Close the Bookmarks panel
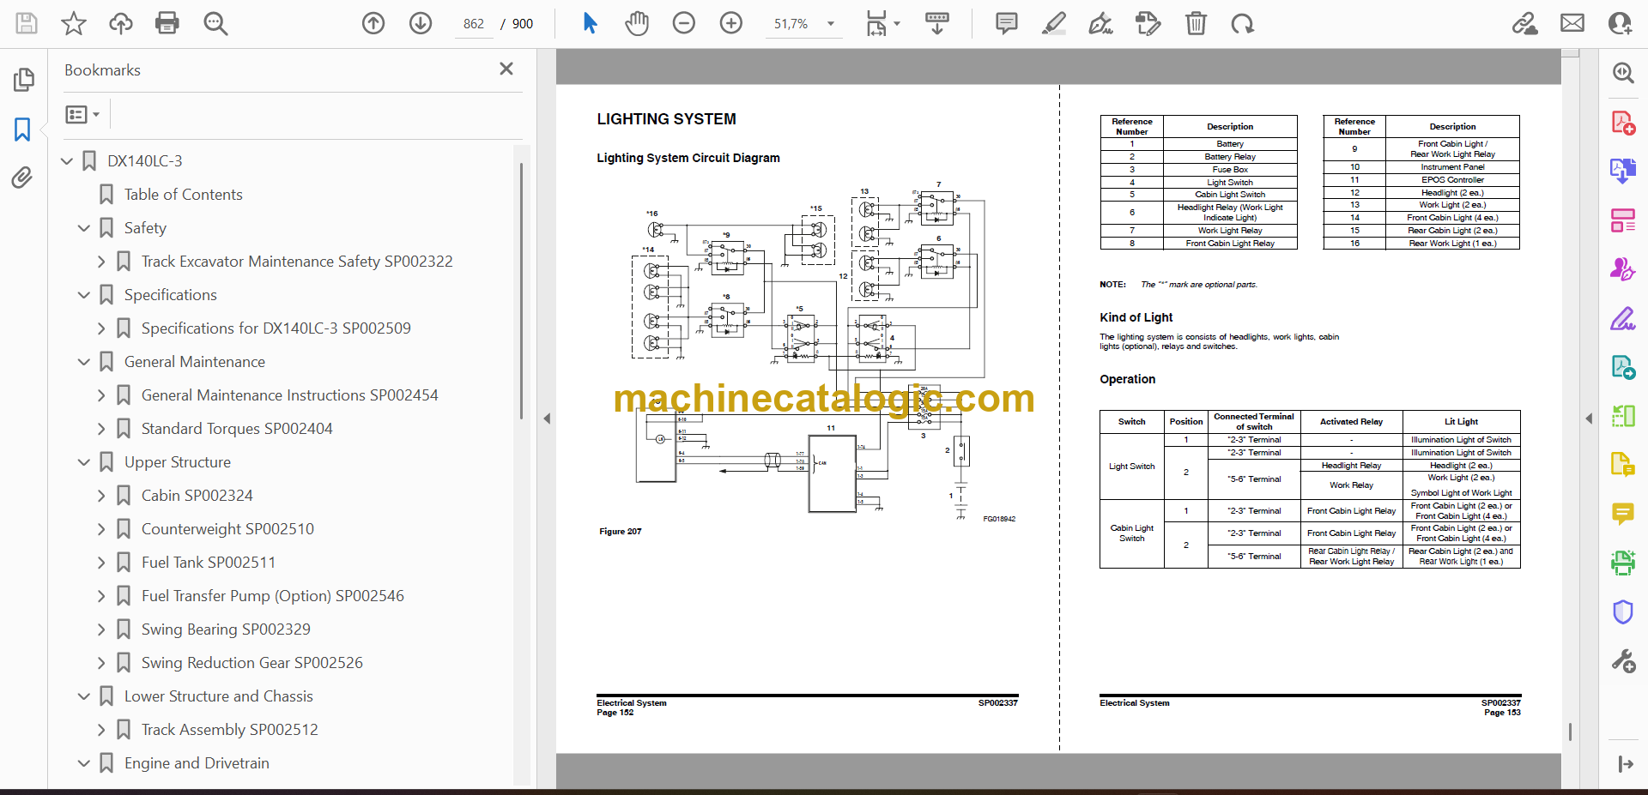 pyautogui.click(x=506, y=69)
